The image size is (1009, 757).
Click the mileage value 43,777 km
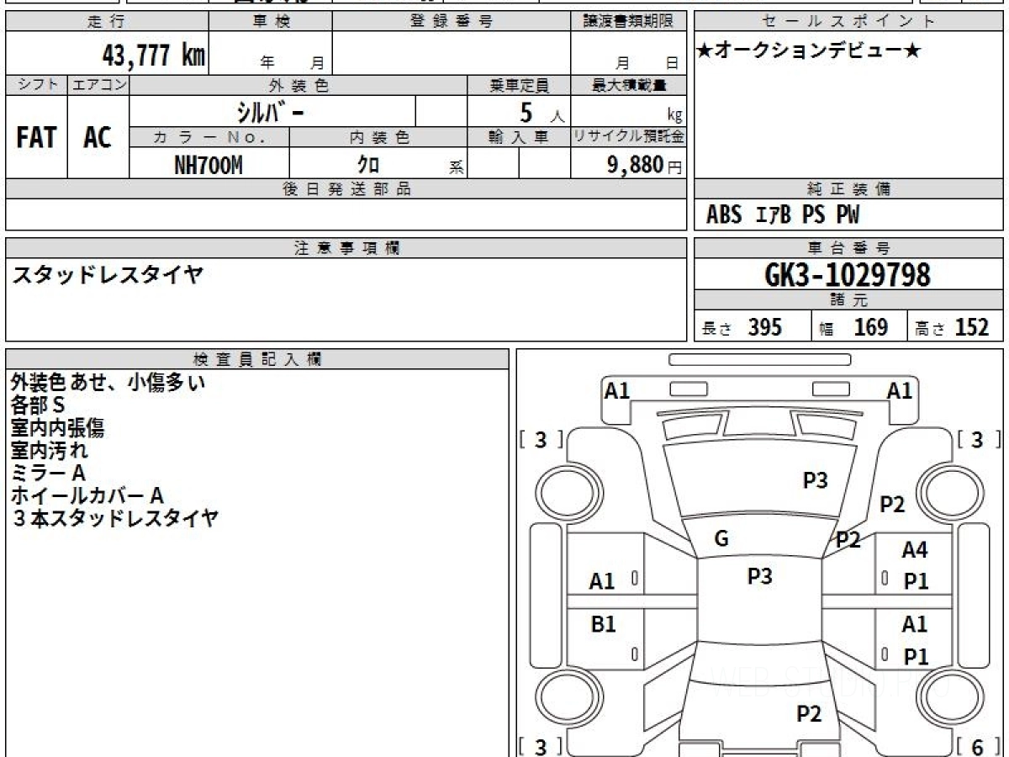(153, 56)
